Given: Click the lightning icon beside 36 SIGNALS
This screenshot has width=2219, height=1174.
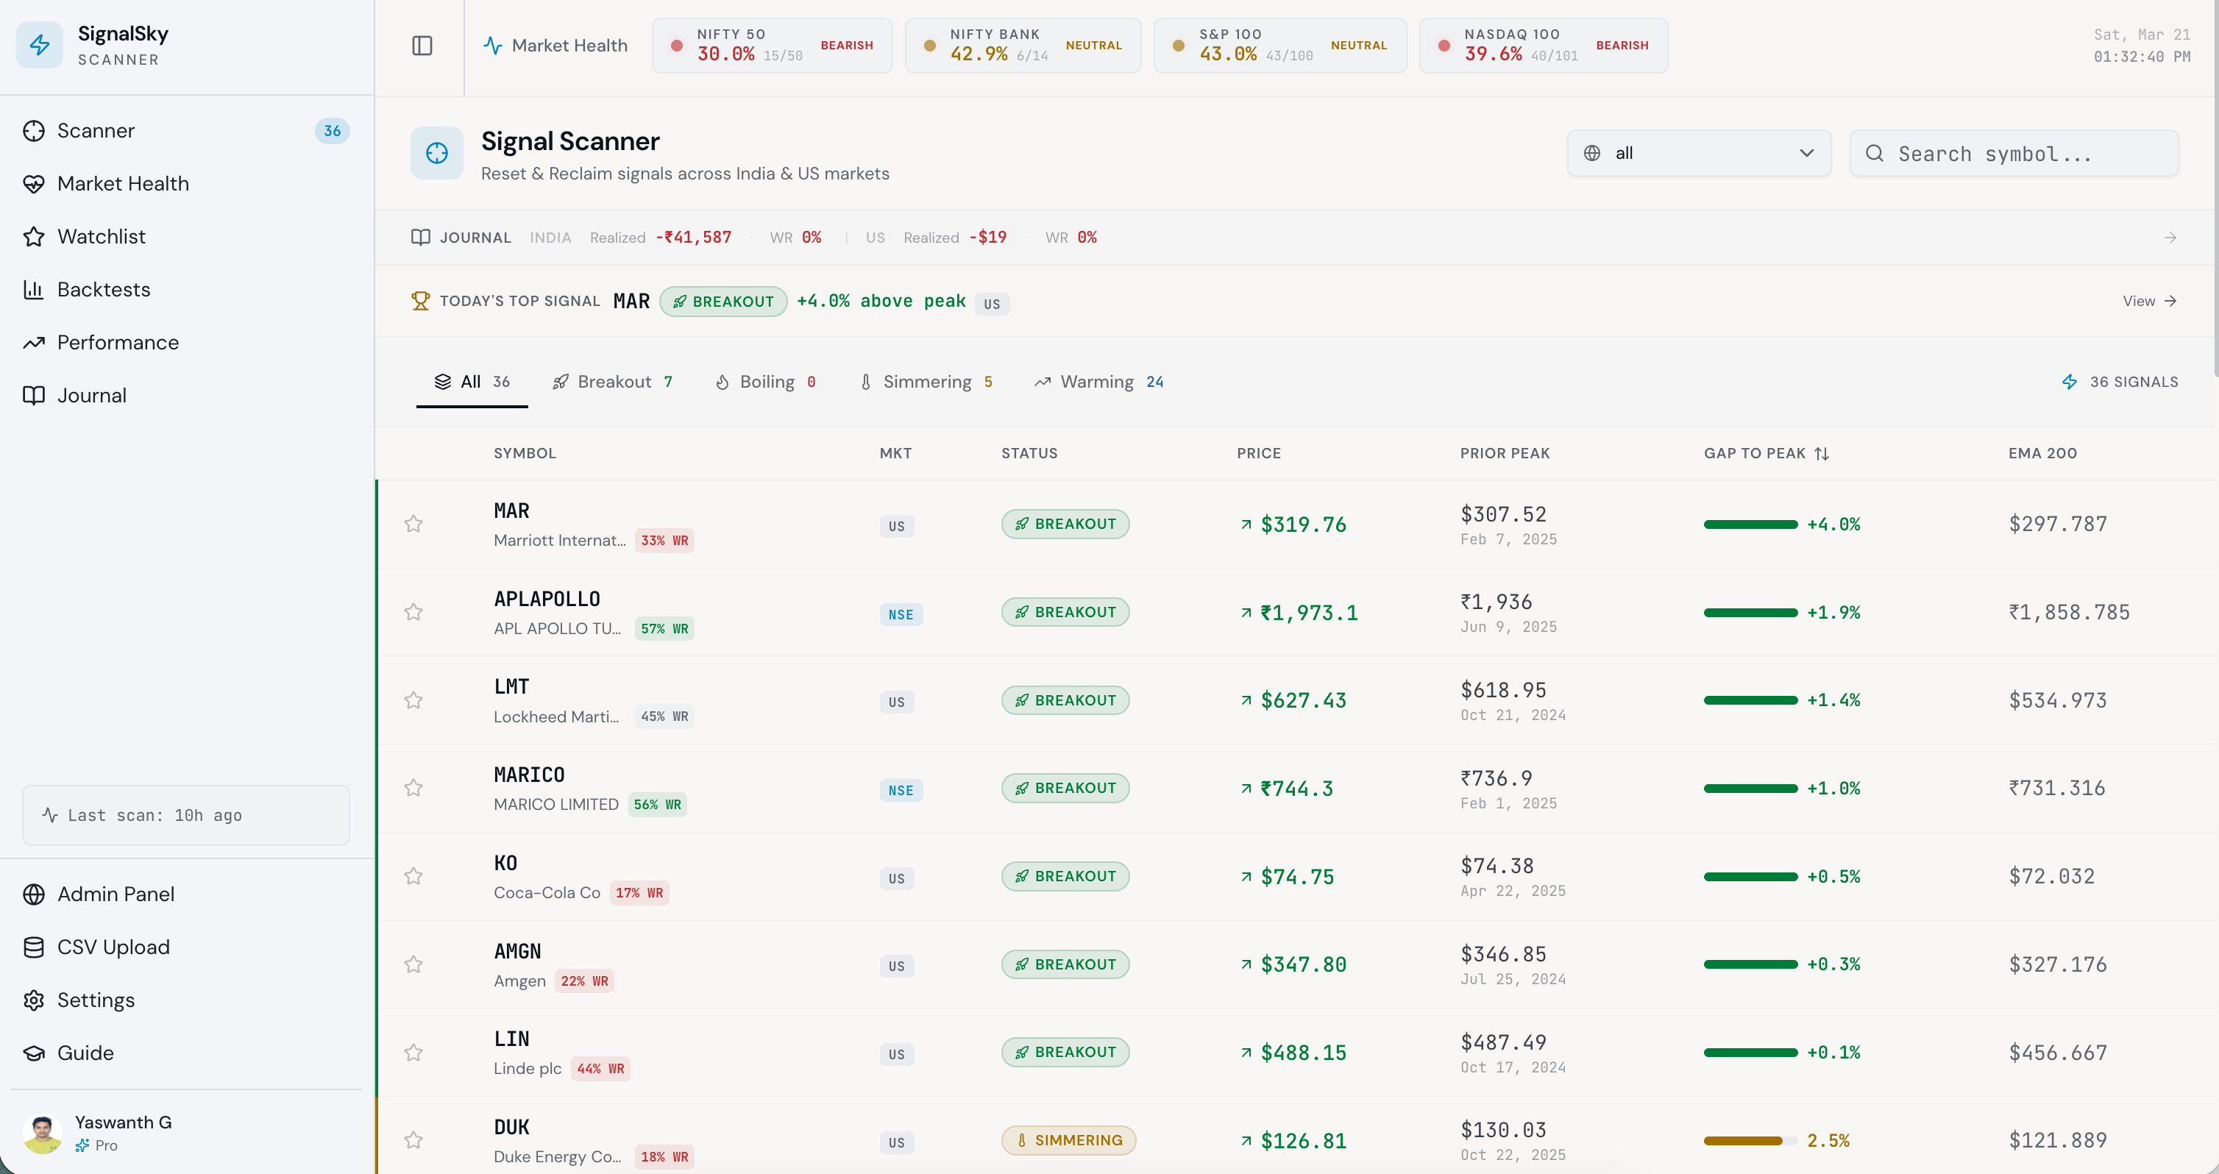Looking at the screenshot, I should (x=2070, y=382).
